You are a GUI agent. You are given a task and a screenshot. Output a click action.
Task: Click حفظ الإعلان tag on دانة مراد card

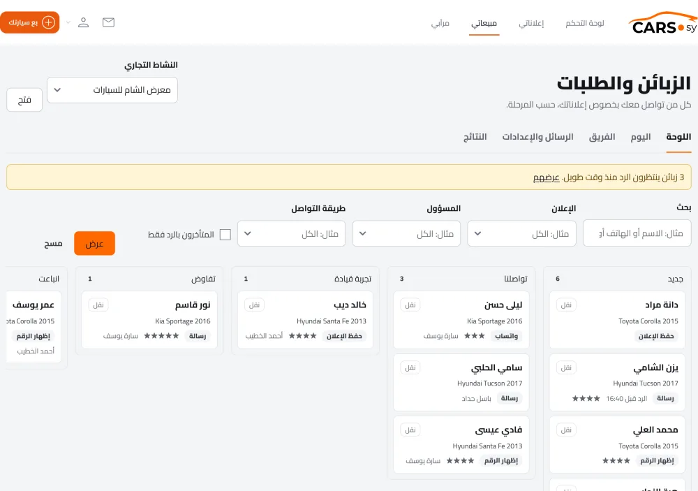pos(656,336)
